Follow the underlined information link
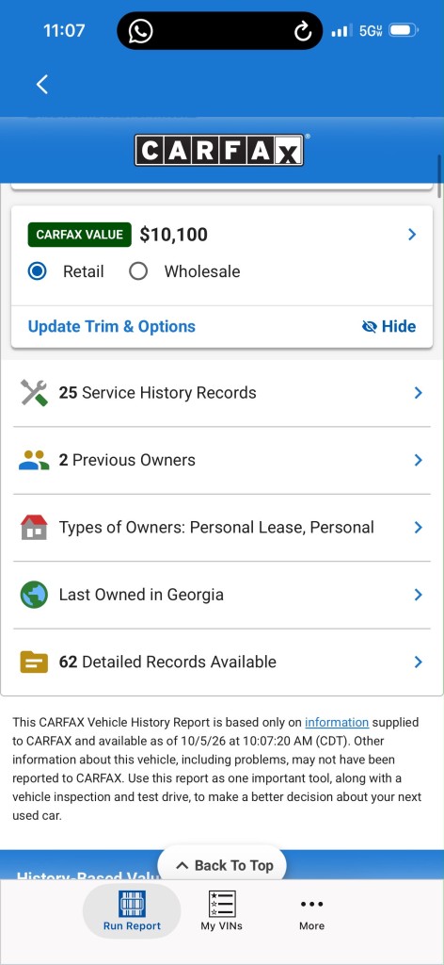The height and width of the screenshot is (965, 444). click(337, 723)
